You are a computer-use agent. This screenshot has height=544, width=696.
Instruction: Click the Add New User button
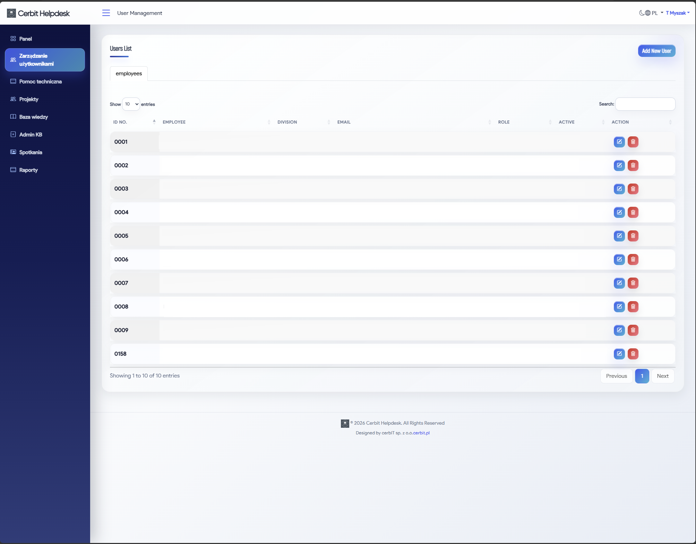(656, 51)
